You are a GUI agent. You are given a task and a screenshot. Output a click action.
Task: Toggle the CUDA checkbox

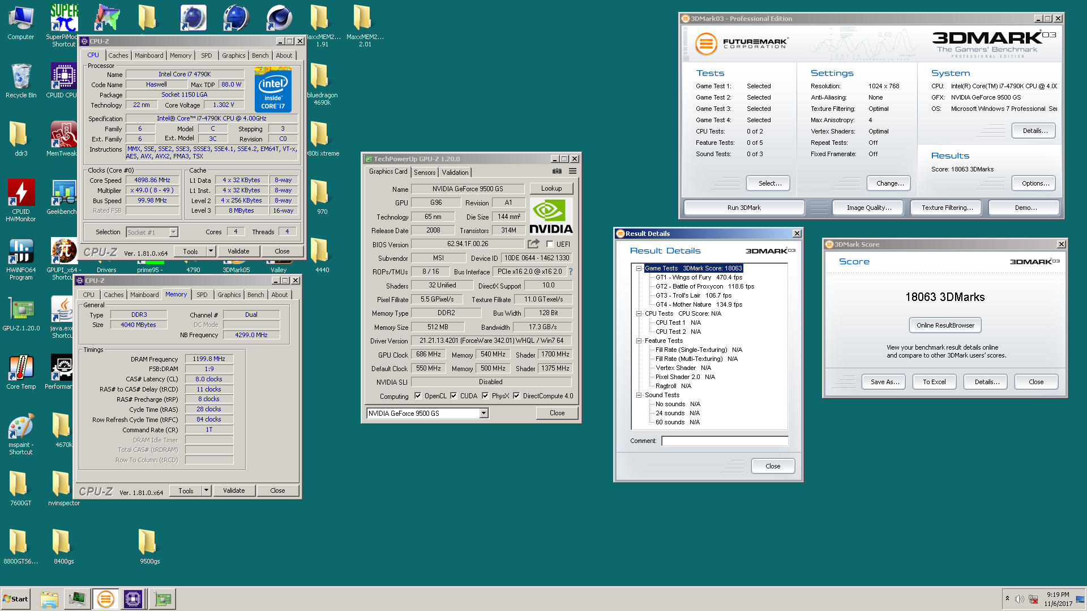click(x=453, y=396)
